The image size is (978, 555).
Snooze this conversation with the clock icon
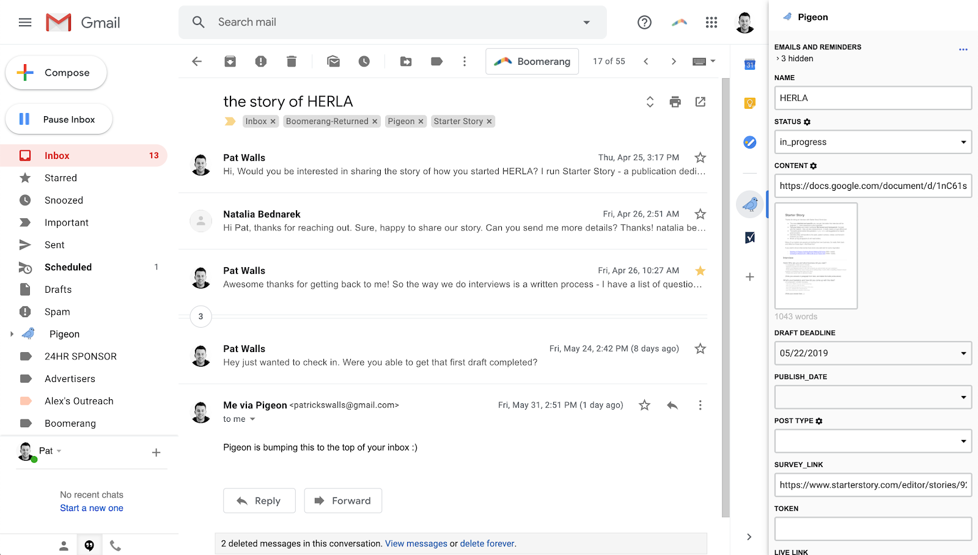pos(364,61)
